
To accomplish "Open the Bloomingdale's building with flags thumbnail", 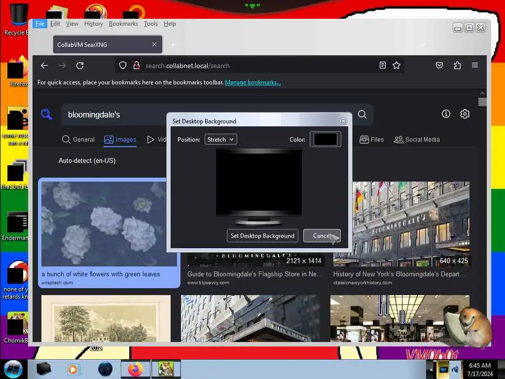I will tap(401, 224).
